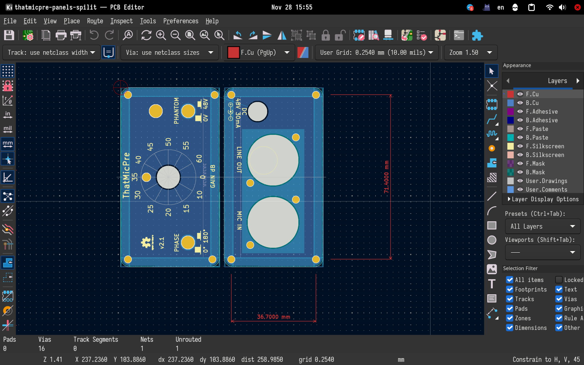Open Viewports dropdown

click(x=543, y=252)
